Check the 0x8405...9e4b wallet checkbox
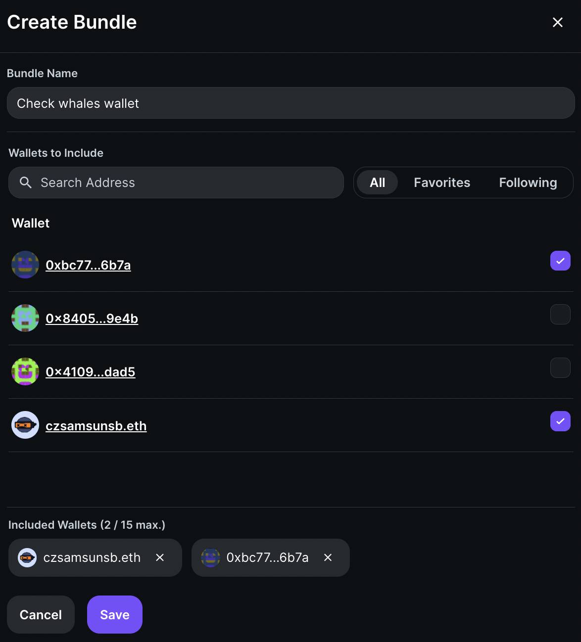Image resolution: width=581 pixels, height=642 pixels. coord(560,314)
